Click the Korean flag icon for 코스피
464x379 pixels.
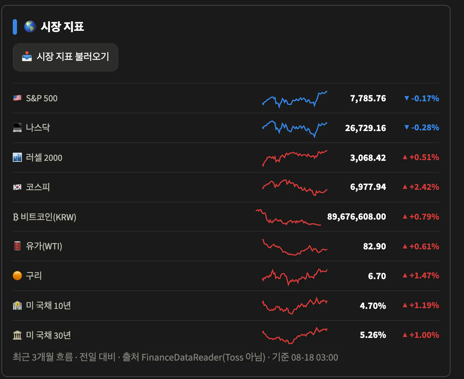click(x=17, y=187)
